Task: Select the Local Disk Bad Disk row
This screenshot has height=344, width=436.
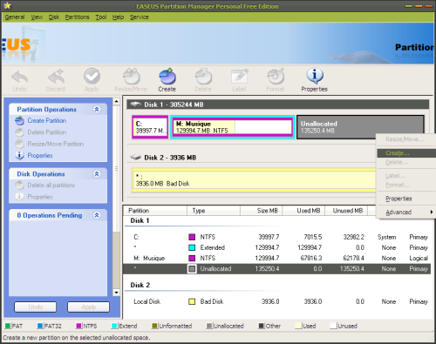Action: click(x=276, y=301)
